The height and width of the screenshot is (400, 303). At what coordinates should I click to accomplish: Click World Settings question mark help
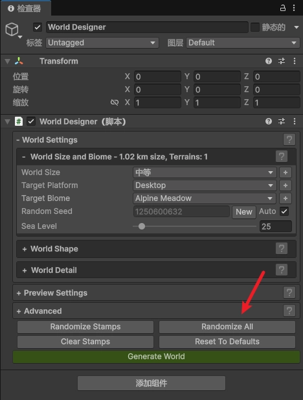pos(289,139)
